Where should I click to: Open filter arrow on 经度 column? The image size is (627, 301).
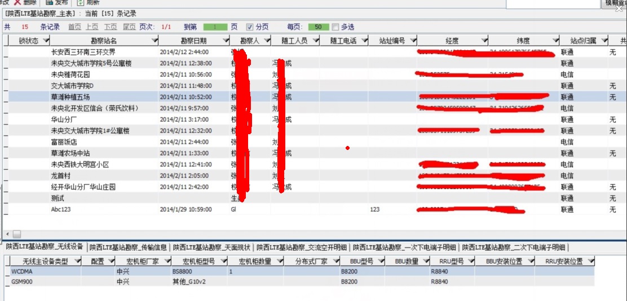coord(483,41)
